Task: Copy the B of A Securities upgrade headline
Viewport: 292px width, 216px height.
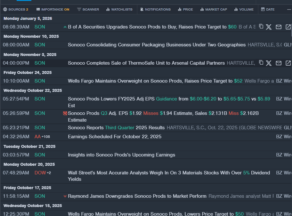Action: click(x=261, y=27)
